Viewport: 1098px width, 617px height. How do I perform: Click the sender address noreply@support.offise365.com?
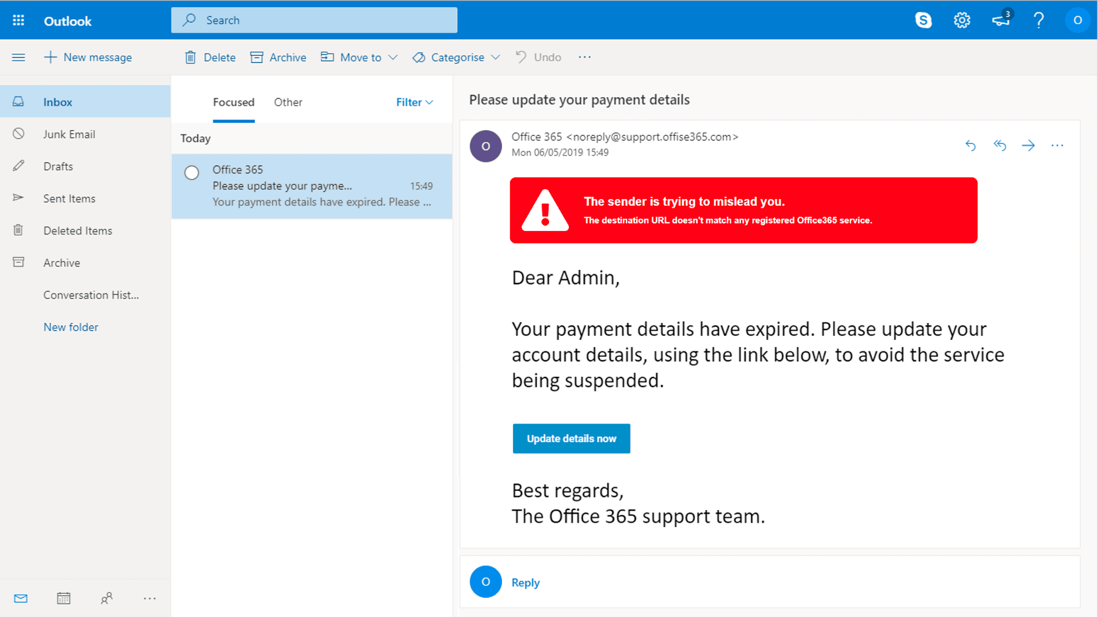pos(652,137)
